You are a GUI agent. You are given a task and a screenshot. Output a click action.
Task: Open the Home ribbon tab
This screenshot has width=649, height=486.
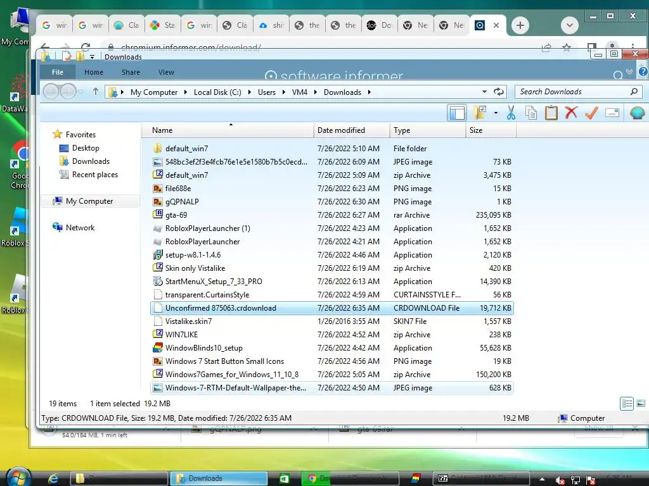94,72
